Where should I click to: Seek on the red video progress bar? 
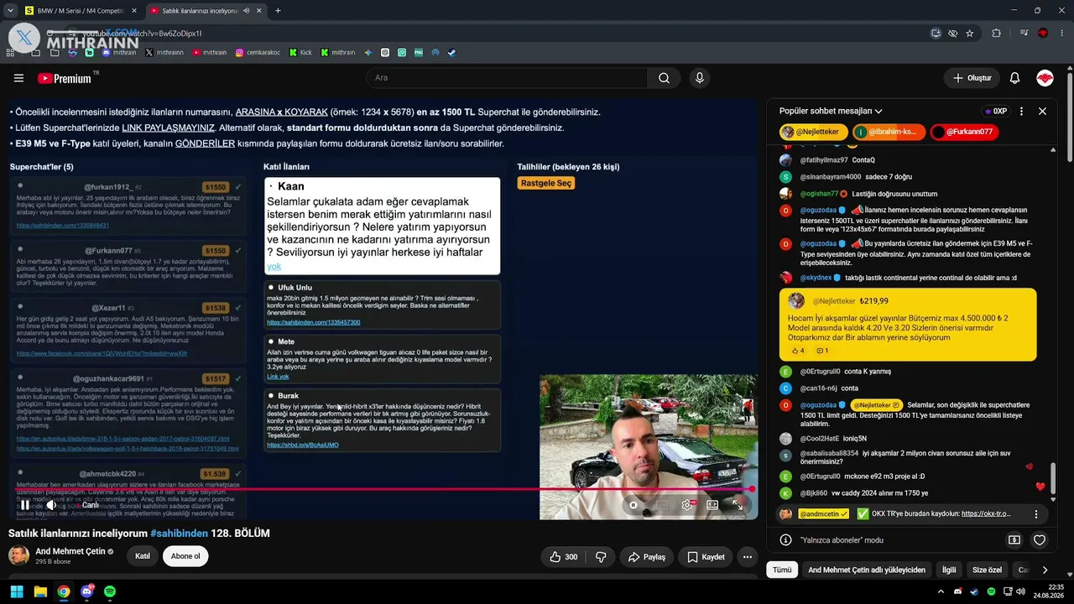pos(382,488)
